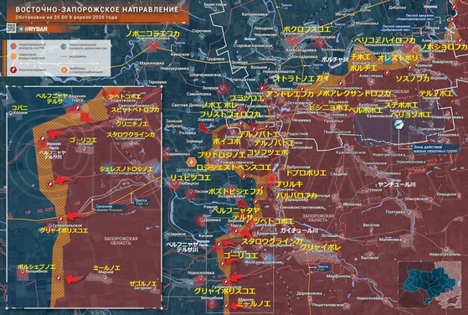
Task: Click the blue hexagon Ukrainian control legend icon
Action: click(64, 46)
